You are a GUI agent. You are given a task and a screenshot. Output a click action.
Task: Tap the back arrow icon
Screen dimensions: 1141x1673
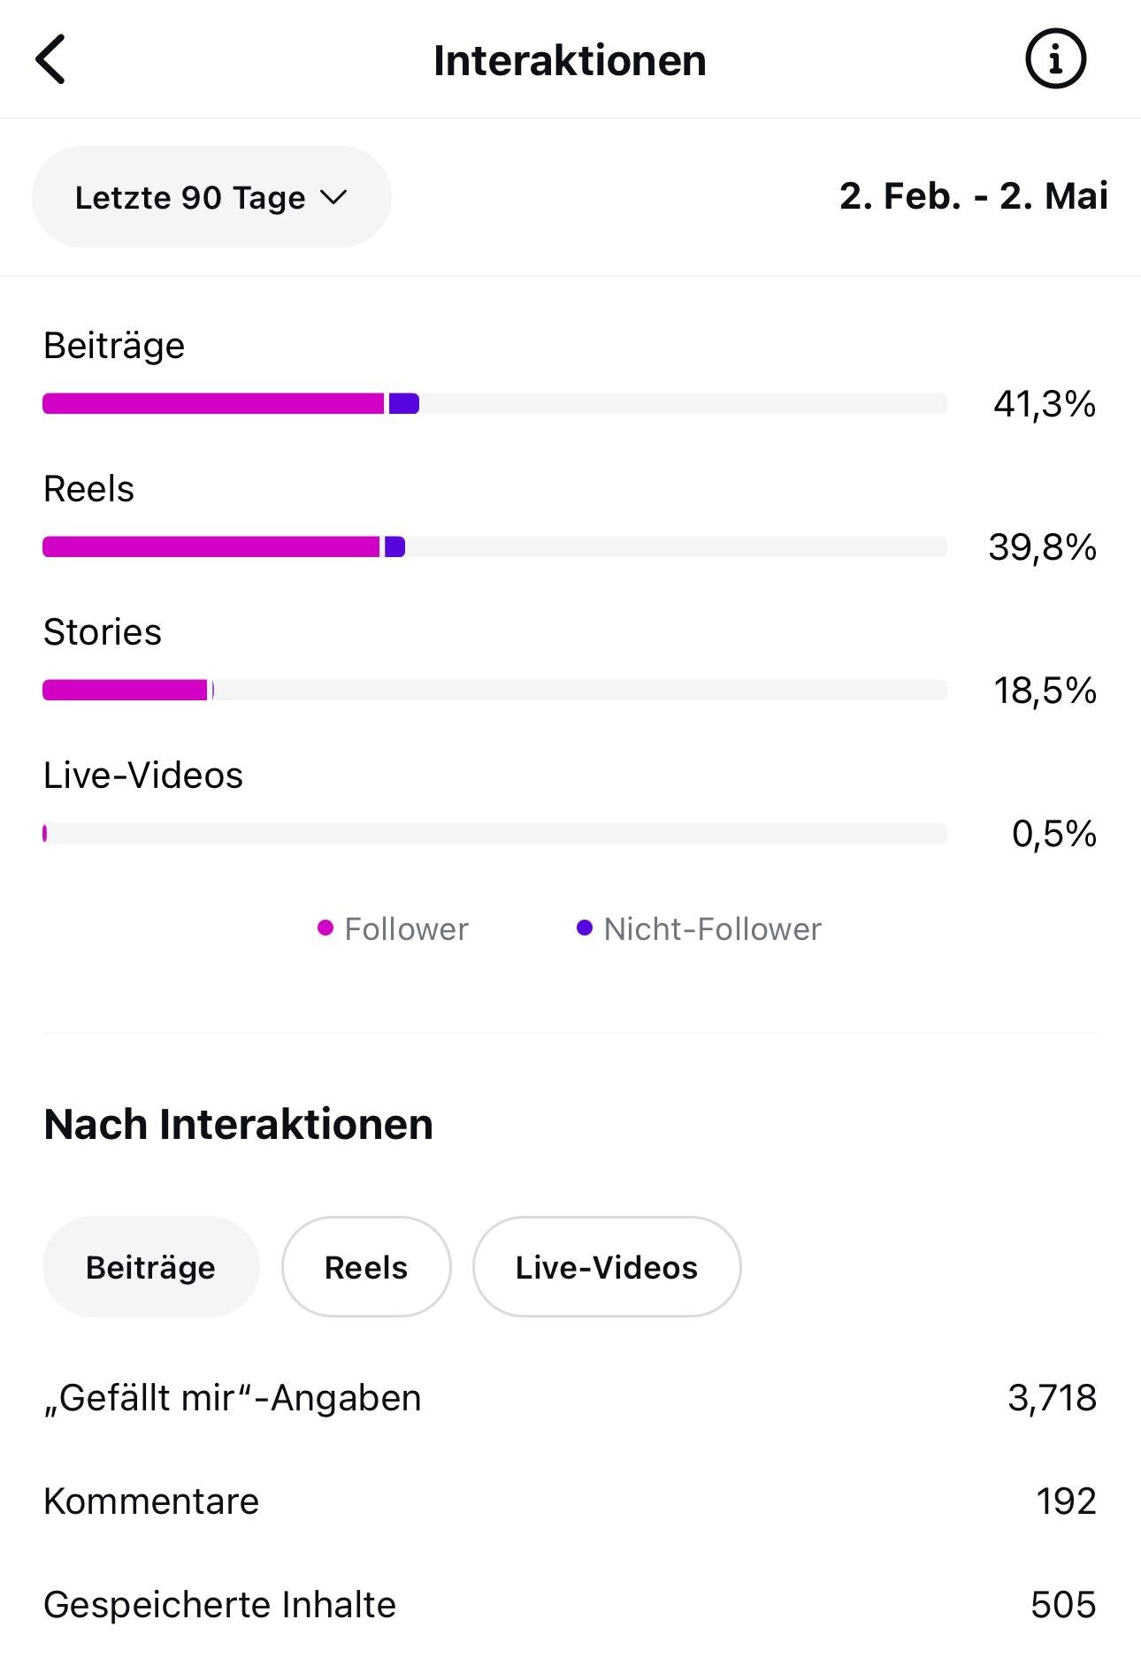(51, 60)
